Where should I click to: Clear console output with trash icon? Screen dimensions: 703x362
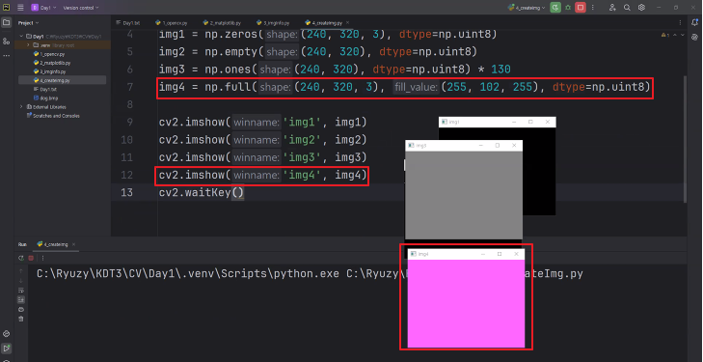tap(21, 319)
